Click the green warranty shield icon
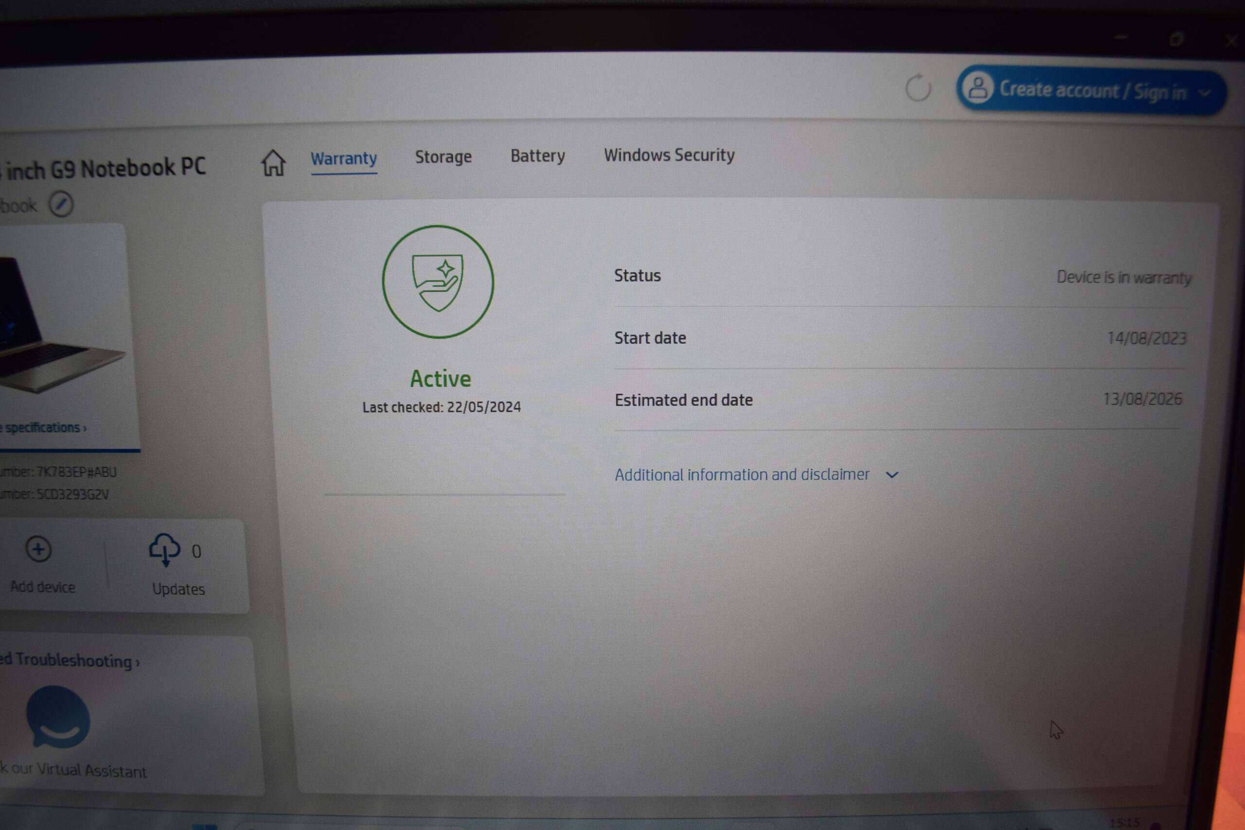The width and height of the screenshot is (1245, 830). [438, 282]
